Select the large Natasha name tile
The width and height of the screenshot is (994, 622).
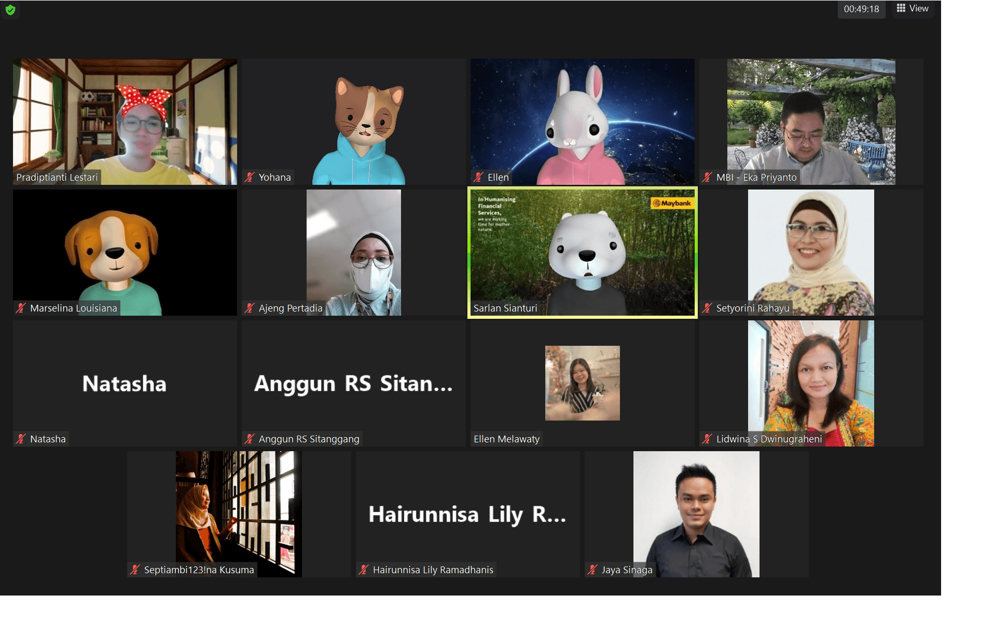tap(125, 383)
